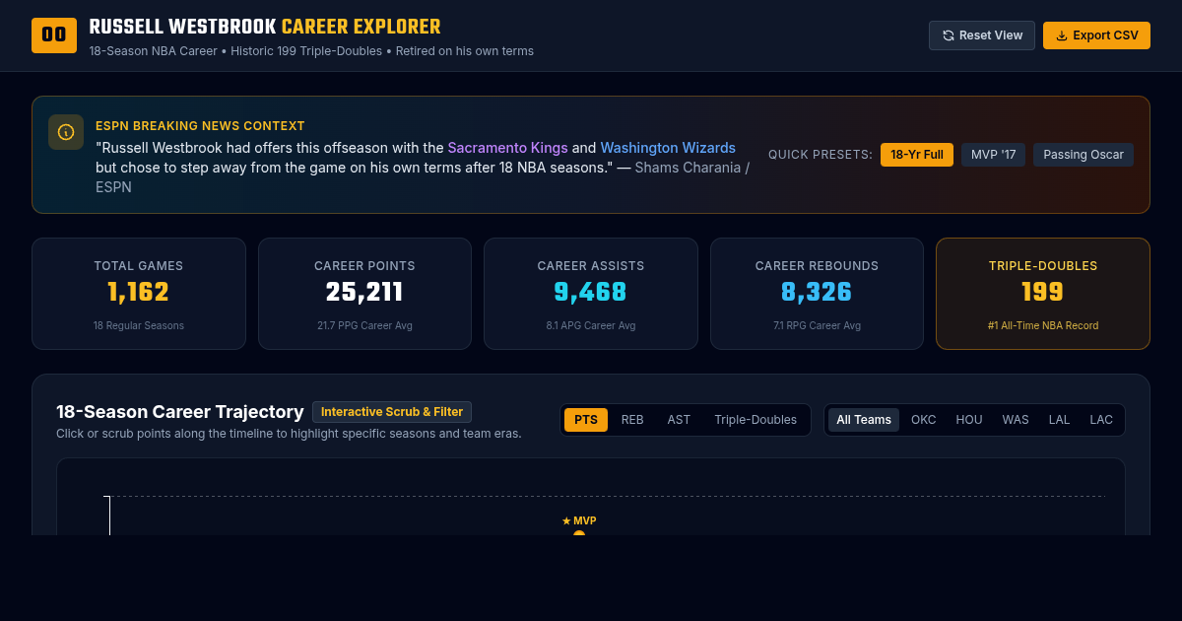
Task: Click the Interactive Scrub & Filter badge
Action: coord(392,412)
